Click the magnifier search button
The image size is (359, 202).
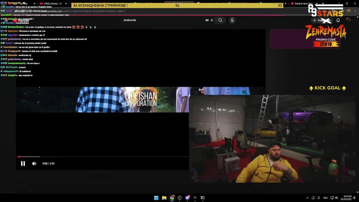point(220,20)
